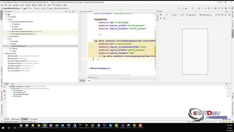234x132 pixels.
Task: Open the Tools menu
Action: point(49,5)
